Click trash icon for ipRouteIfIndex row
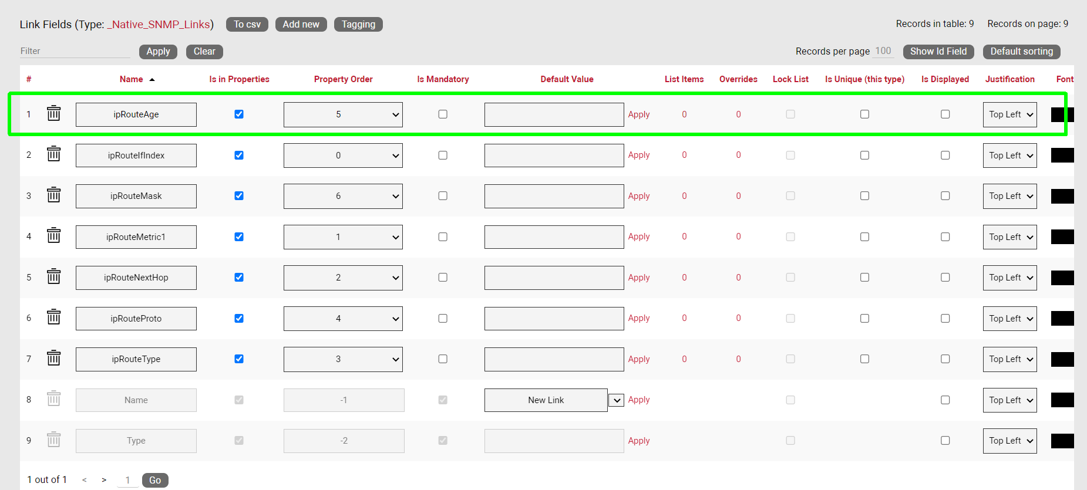 (53, 154)
